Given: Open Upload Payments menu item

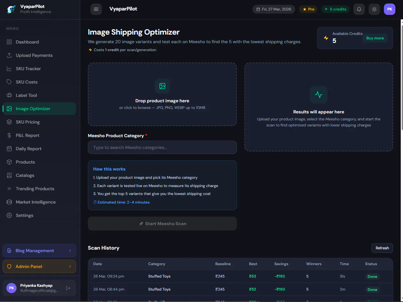Looking at the screenshot, I should (x=39, y=55).
